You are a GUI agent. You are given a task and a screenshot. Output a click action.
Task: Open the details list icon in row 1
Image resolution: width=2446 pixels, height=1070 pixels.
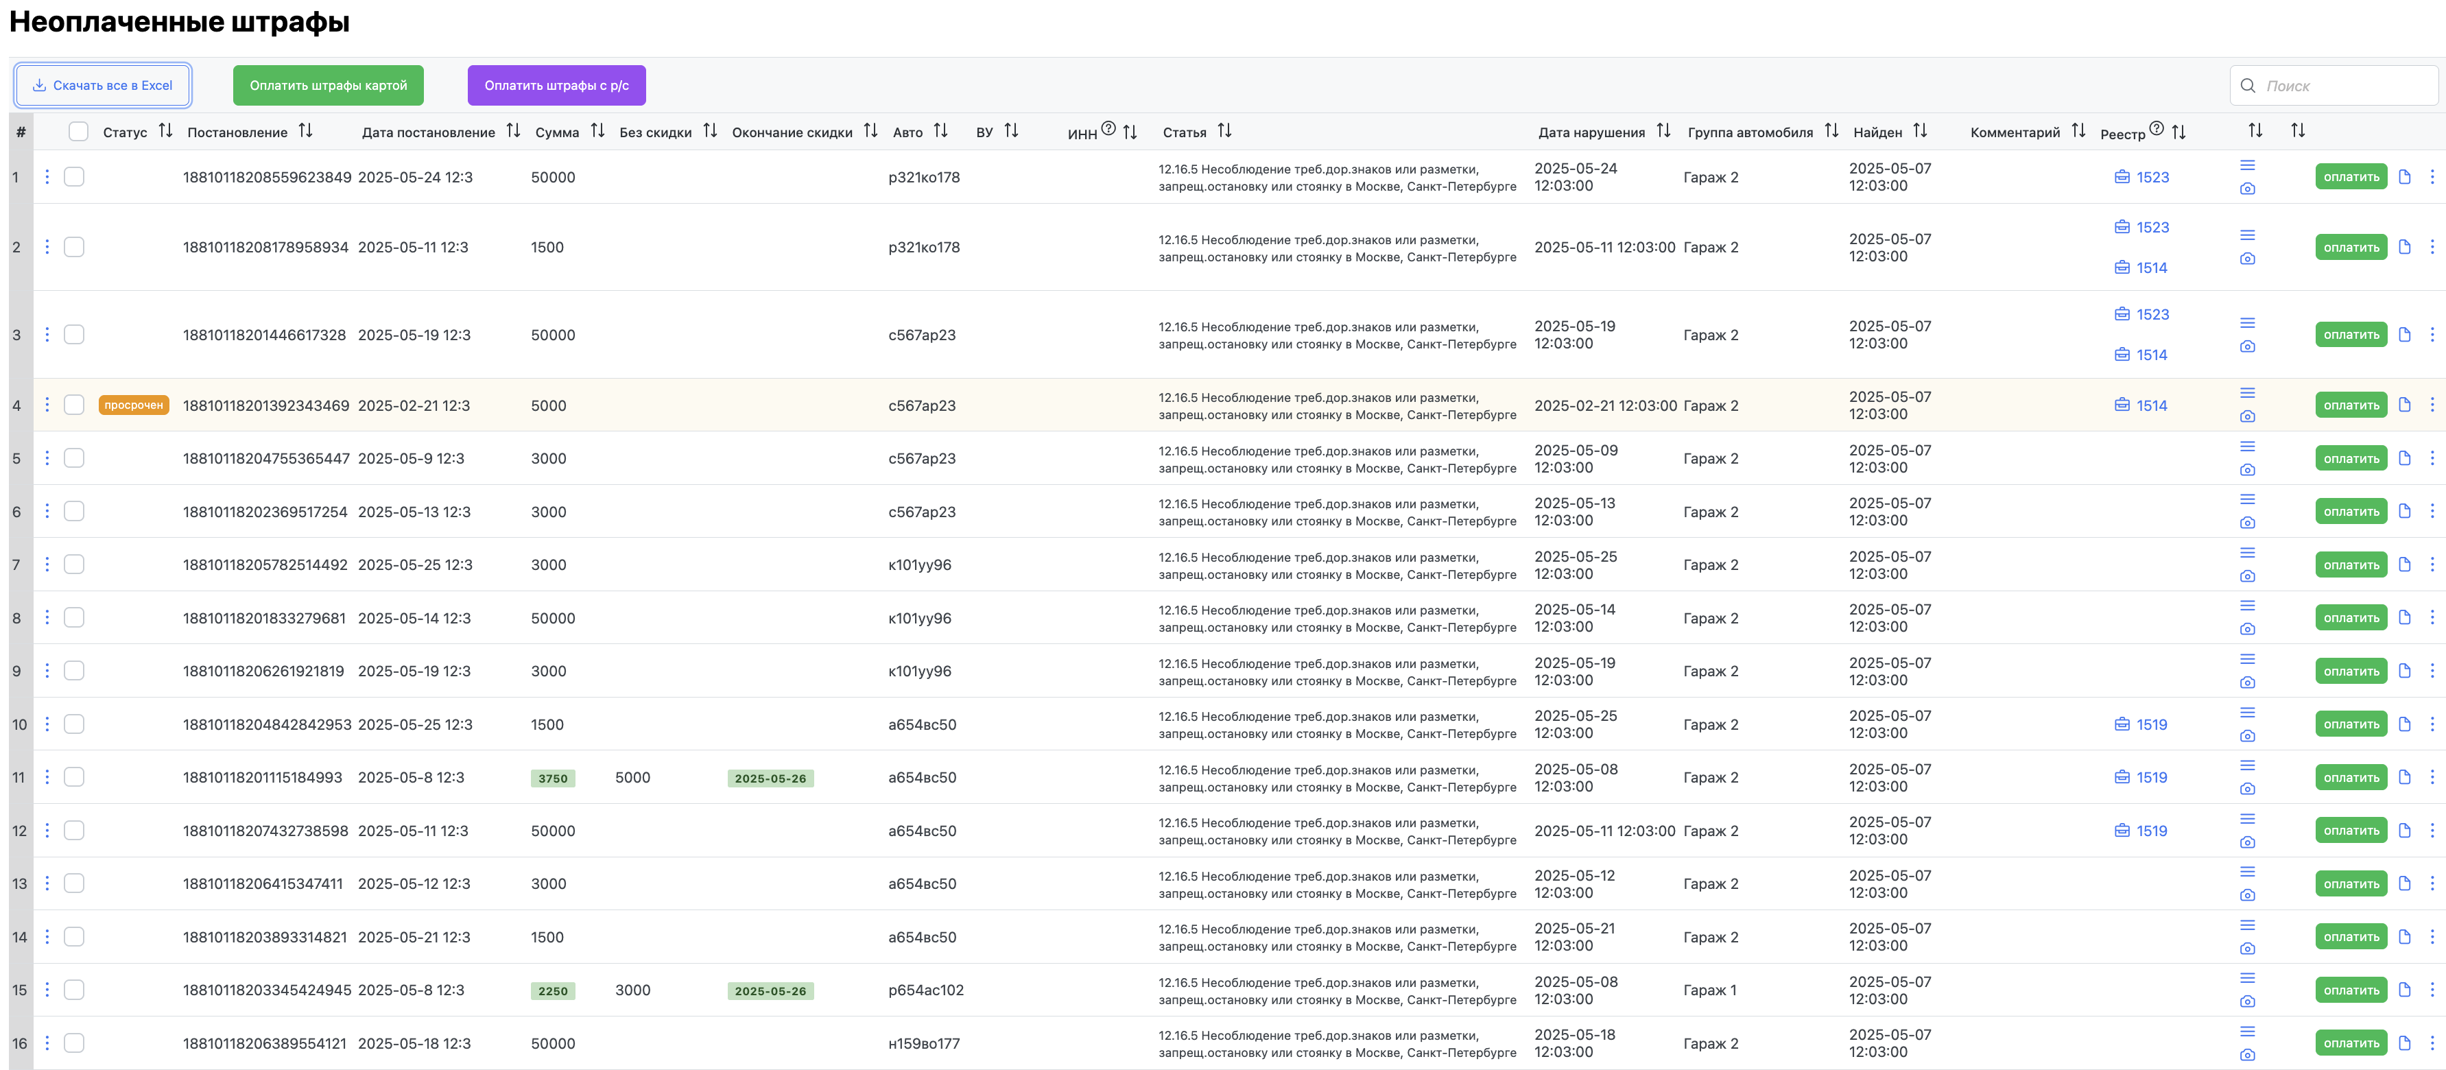pos(2246,165)
